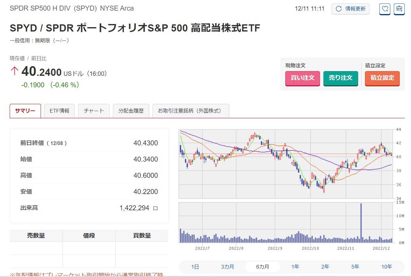Click the 高値 value 40.6000
Screen dimensions: 411x277
(x=145, y=176)
